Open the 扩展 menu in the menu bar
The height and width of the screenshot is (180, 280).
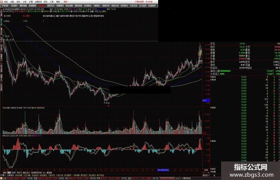[31, 1]
